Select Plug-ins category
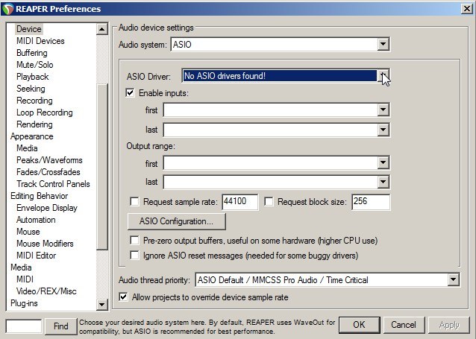Screen dimensions: 476x339 (24, 303)
